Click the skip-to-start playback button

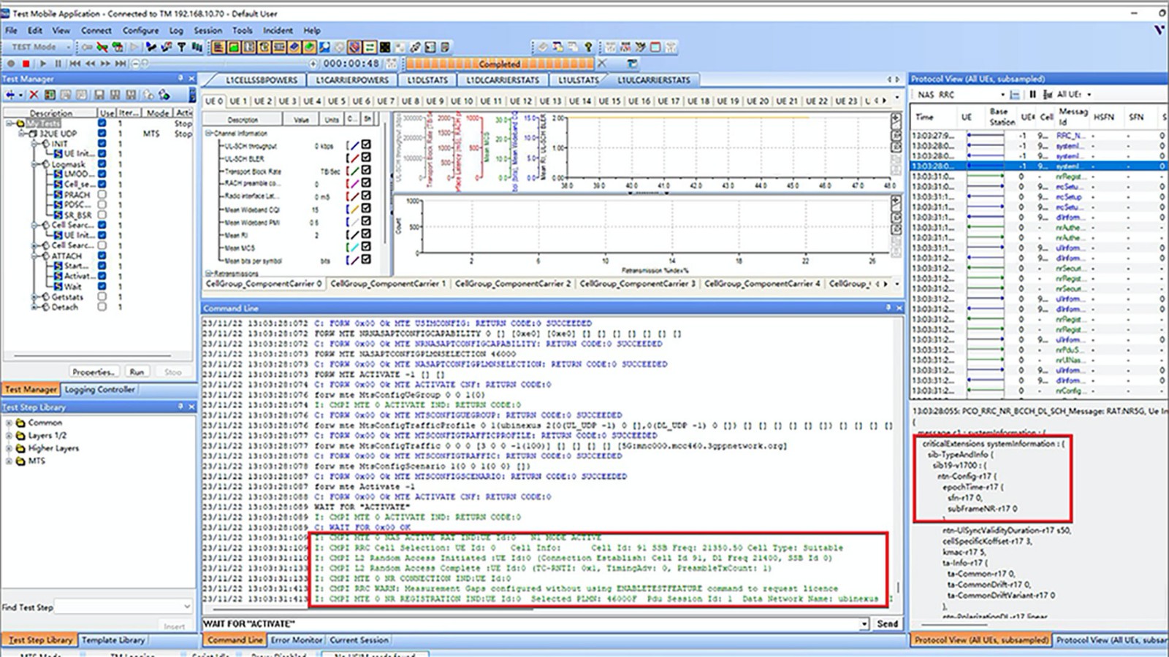click(75, 64)
